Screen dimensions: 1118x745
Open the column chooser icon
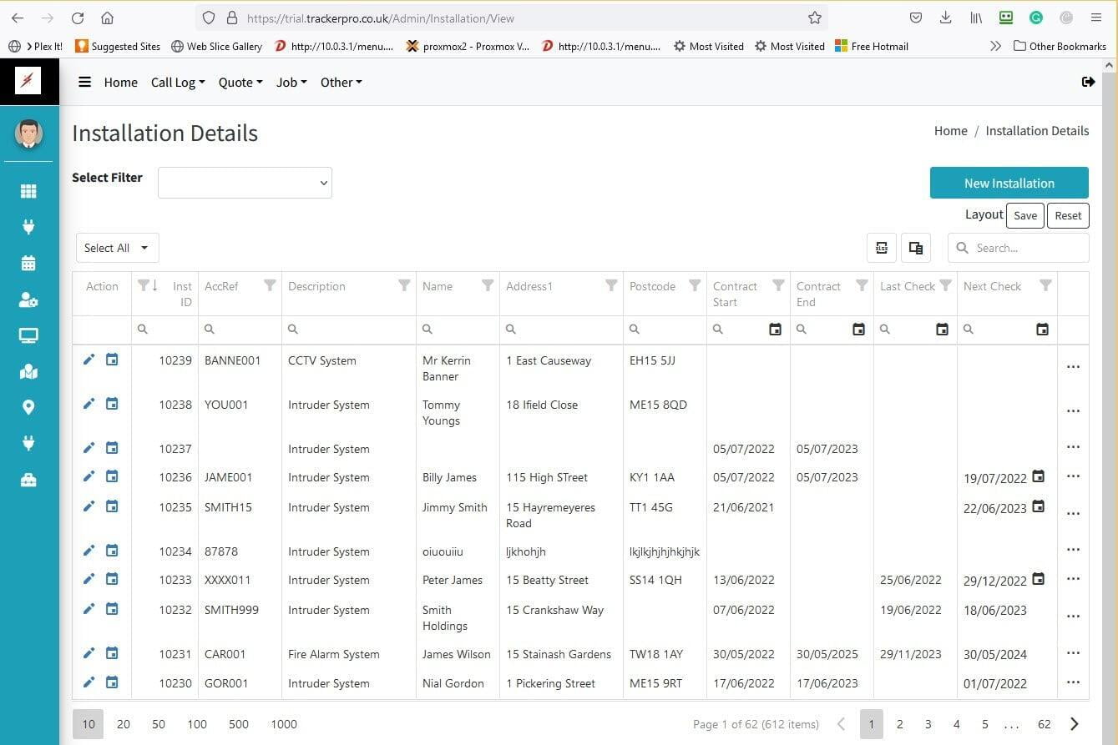tap(916, 248)
